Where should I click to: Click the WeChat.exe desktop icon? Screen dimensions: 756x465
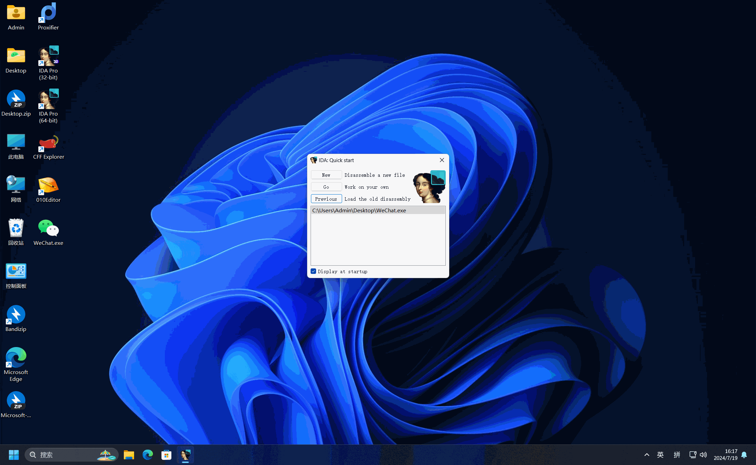click(x=48, y=229)
